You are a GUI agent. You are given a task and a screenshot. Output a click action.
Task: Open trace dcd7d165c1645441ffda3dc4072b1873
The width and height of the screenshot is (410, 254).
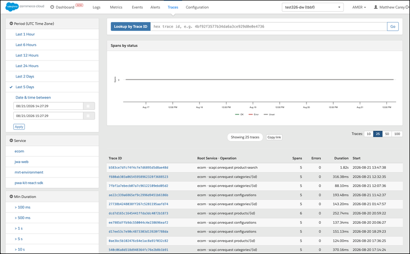[138, 213]
